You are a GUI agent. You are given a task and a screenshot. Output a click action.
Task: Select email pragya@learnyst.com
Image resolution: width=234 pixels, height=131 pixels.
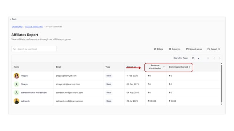coord(66,76)
